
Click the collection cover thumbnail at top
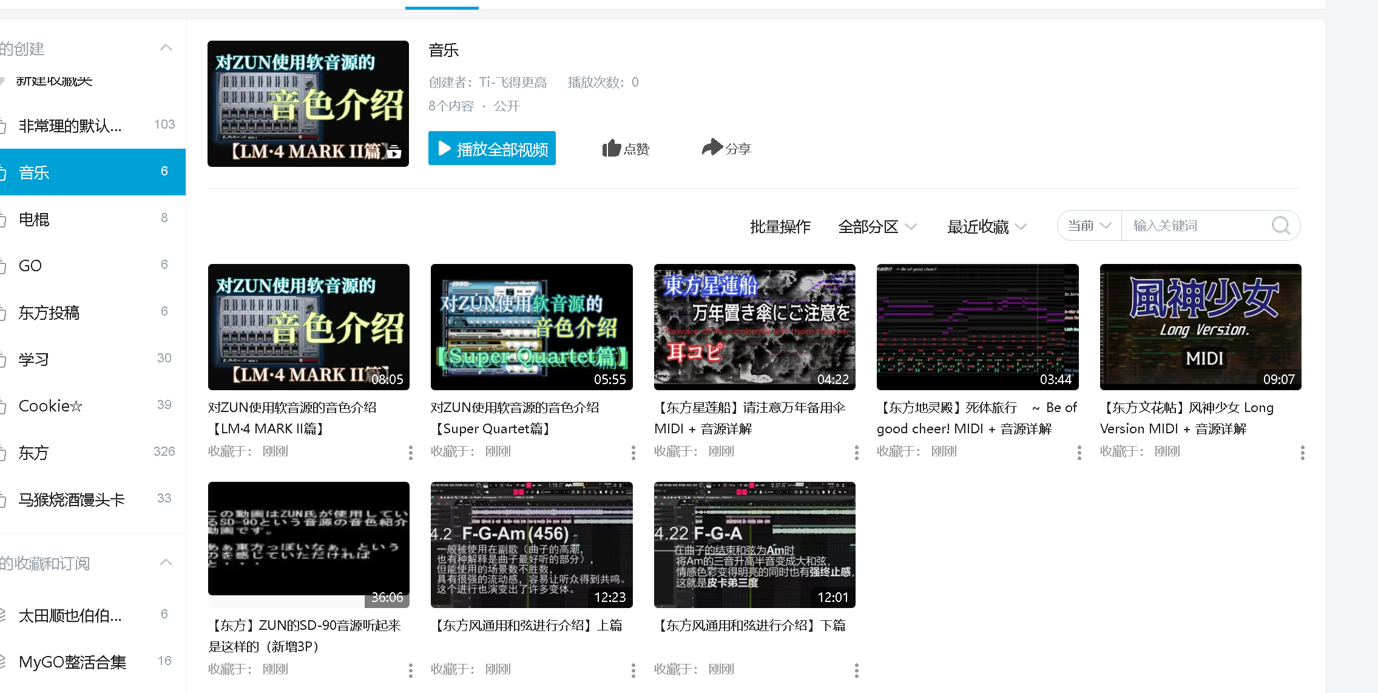(308, 104)
